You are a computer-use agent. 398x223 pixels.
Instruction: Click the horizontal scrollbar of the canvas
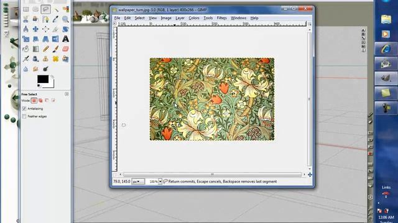pyautogui.click(x=212, y=175)
